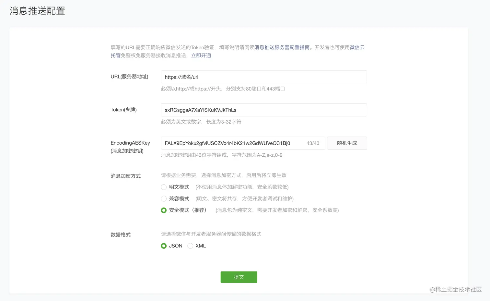Click the Token length requirement hint text
The width and height of the screenshot is (490, 301).
[x=201, y=122]
